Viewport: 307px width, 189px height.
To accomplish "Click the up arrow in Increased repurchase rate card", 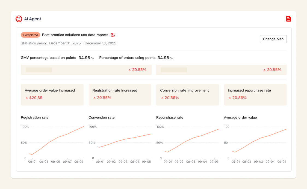I will click(x=230, y=98).
